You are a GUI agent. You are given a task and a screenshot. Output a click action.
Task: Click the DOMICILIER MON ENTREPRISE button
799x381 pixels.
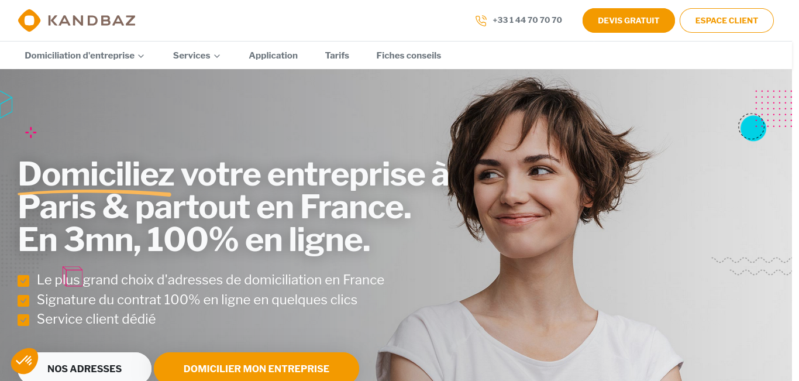[x=256, y=367]
